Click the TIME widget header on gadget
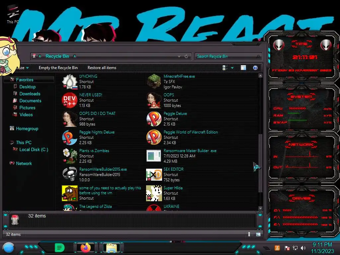 (x=301, y=44)
